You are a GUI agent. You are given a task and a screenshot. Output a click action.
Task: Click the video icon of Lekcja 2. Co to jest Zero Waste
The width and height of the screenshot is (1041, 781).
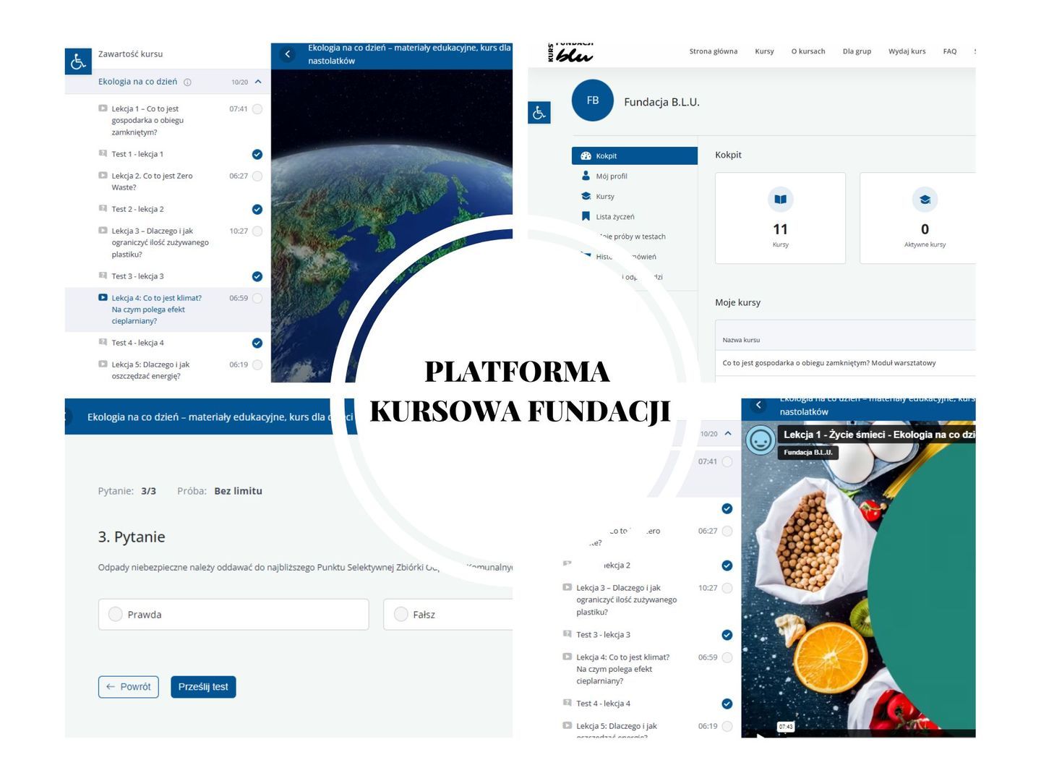[103, 175]
